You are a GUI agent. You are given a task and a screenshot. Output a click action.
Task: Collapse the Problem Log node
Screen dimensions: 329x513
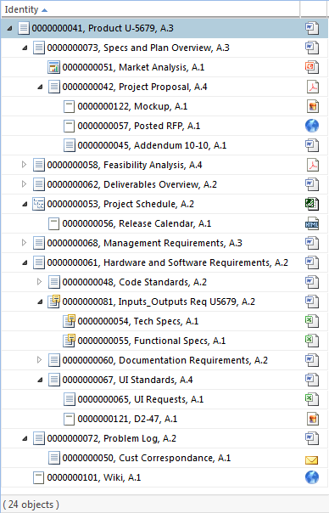pos(25,439)
